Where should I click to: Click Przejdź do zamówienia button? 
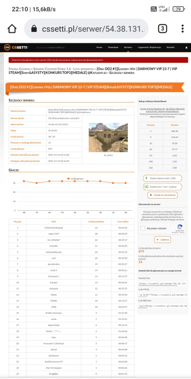pos(163,195)
